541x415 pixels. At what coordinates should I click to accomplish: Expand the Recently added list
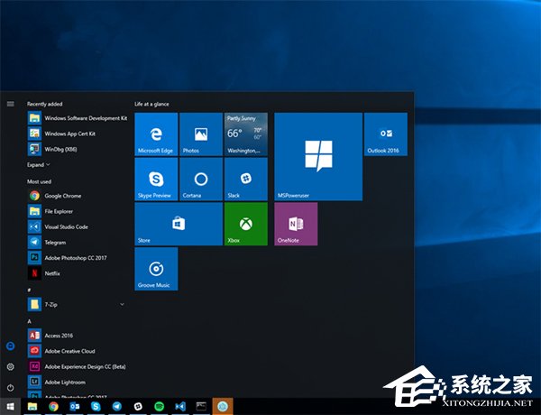click(x=38, y=165)
